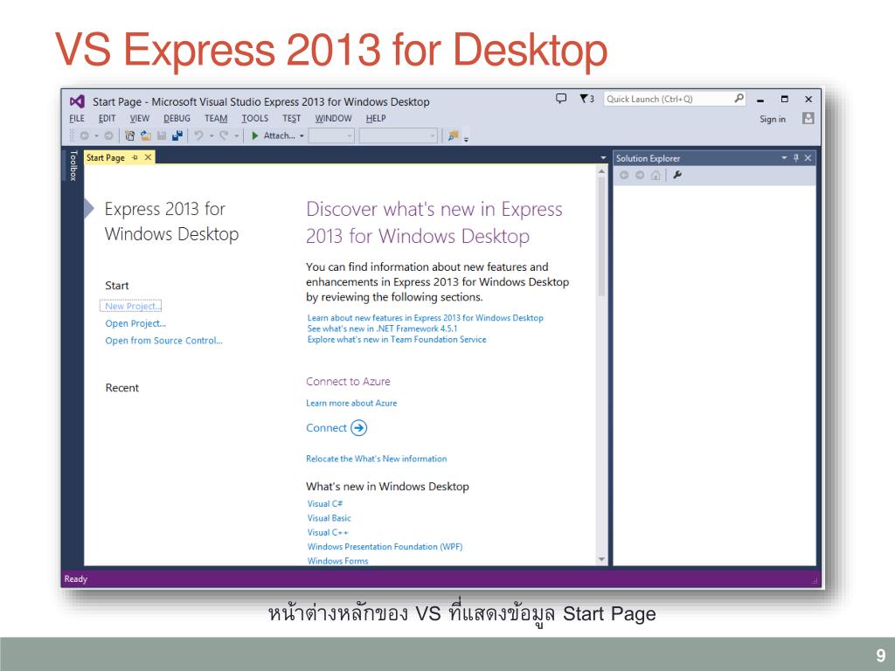The width and height of the screenshot is (895, 671).
Task: Click the Undo toolbar icon
Action: (x=198, y=135)
